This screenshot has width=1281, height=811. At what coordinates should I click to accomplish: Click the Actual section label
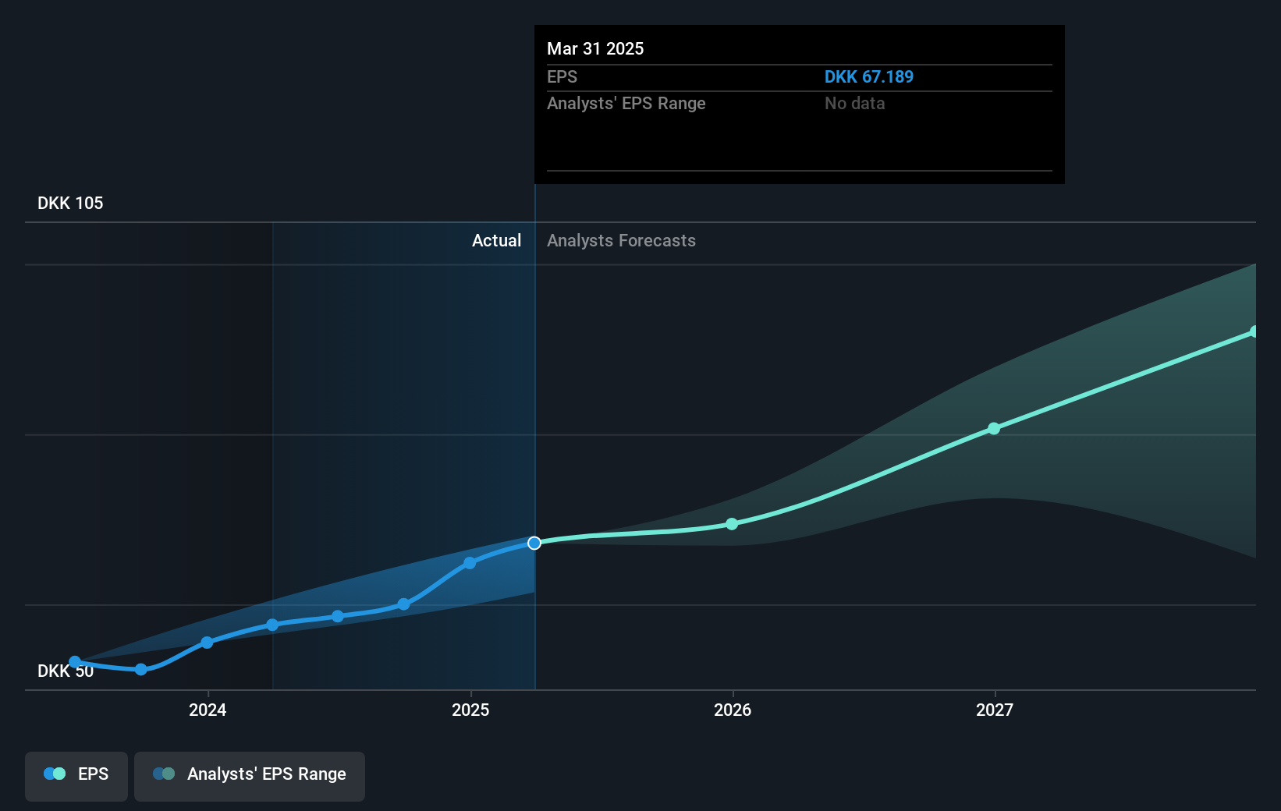pos(496,240)
